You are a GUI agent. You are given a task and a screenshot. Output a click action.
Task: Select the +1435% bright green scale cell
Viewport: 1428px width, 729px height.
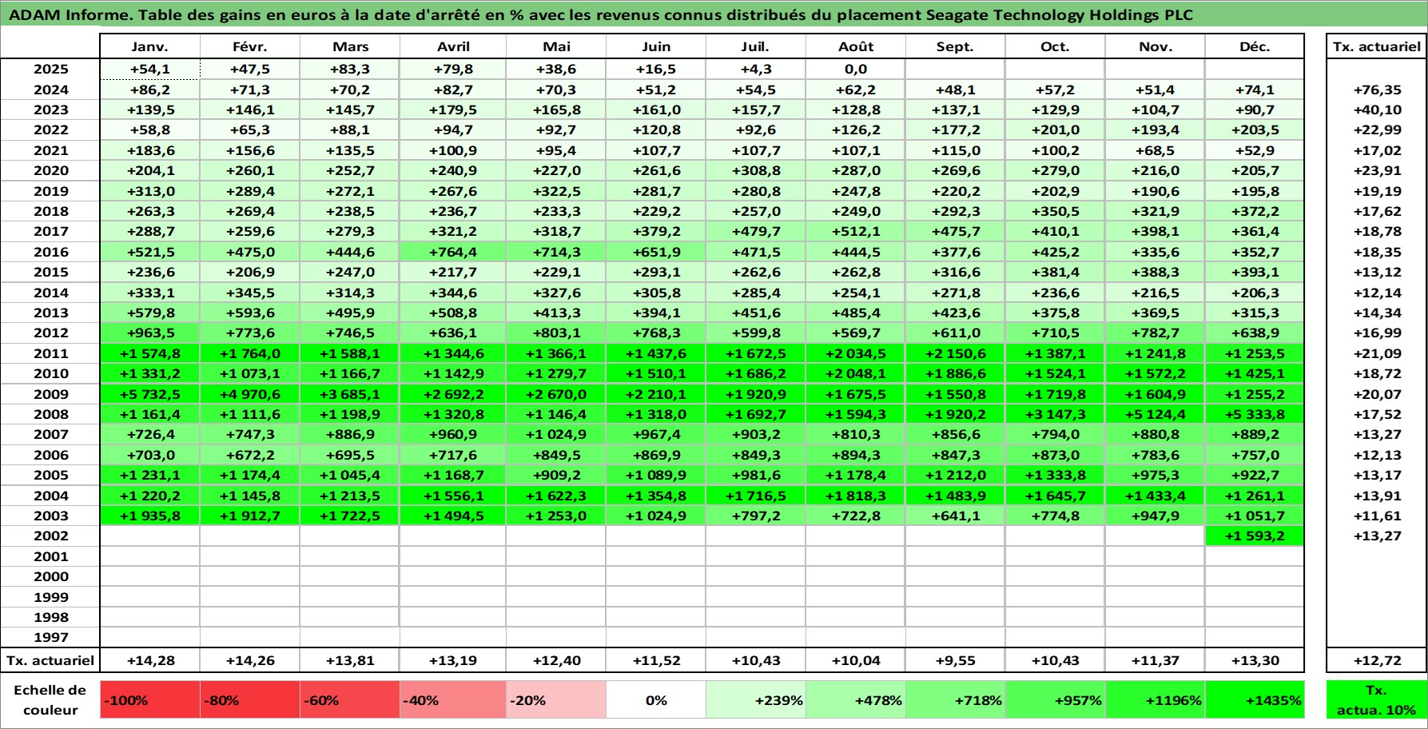pos(1255,700)
